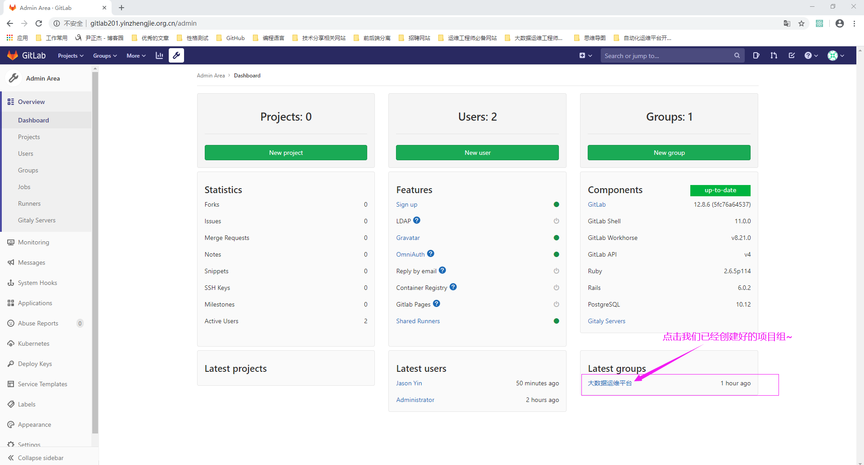Open the Sign up feature link

(407, 204)
